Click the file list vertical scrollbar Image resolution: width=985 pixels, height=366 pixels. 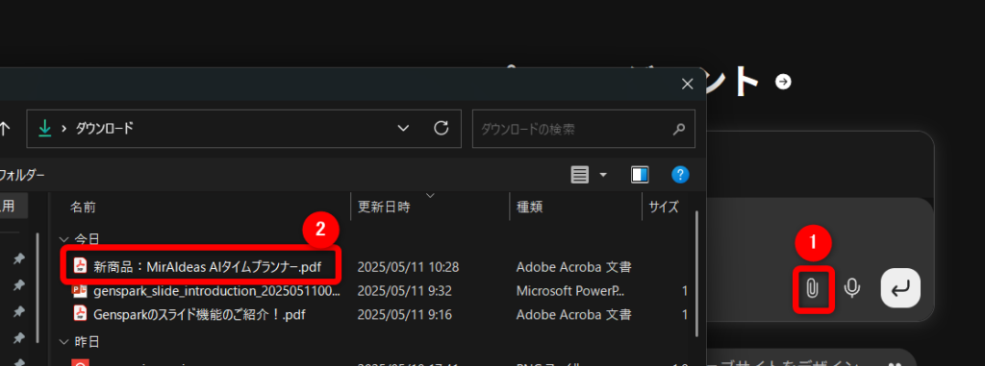tap(696, 275)
